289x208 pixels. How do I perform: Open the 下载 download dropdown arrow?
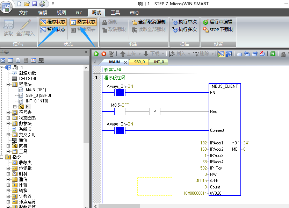pyautogui.click(x=162, y=54)
